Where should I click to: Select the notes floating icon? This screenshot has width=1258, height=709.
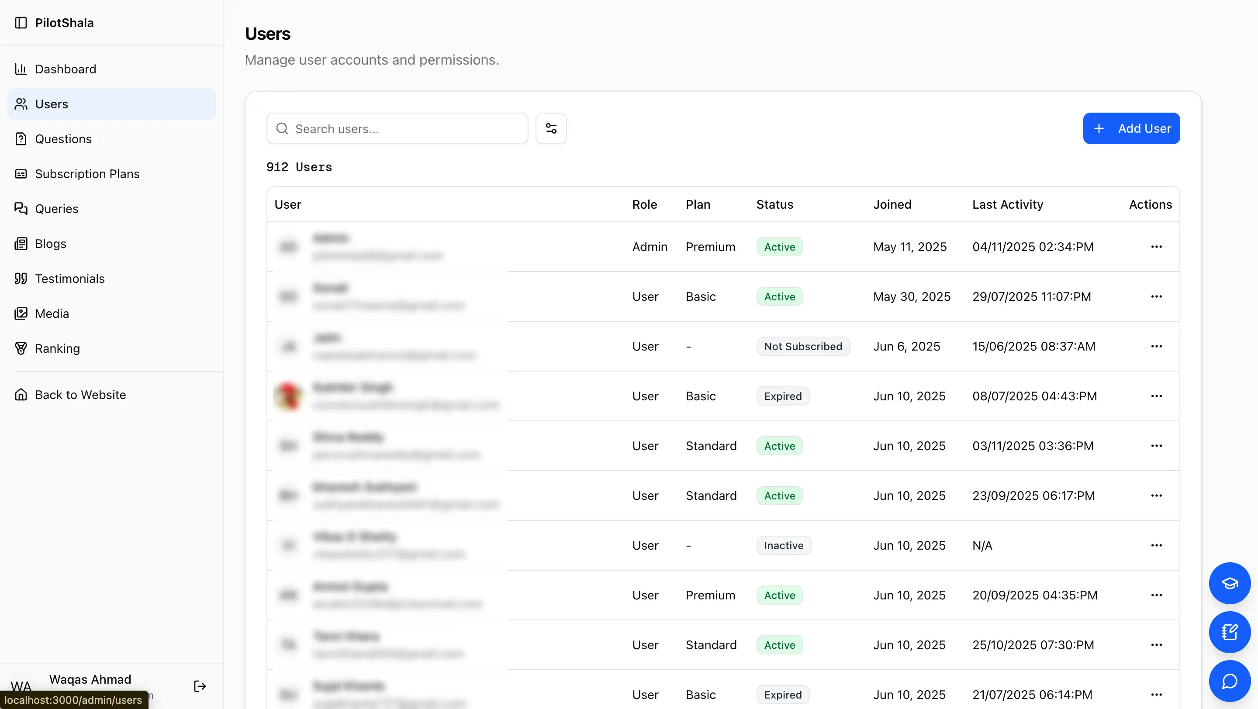tap(1230, 633)
